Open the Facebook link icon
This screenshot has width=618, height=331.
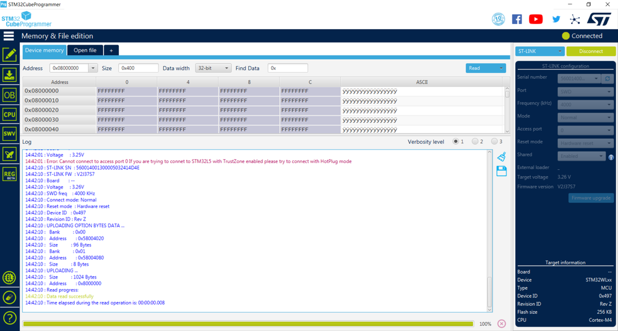tap(517, 19)
